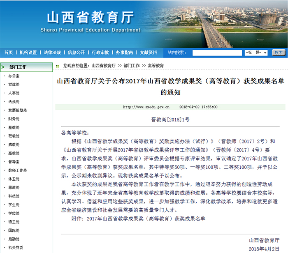
Task: Click 山西省教育厅 in the breadcrumb path
Action: click(103, 66)
